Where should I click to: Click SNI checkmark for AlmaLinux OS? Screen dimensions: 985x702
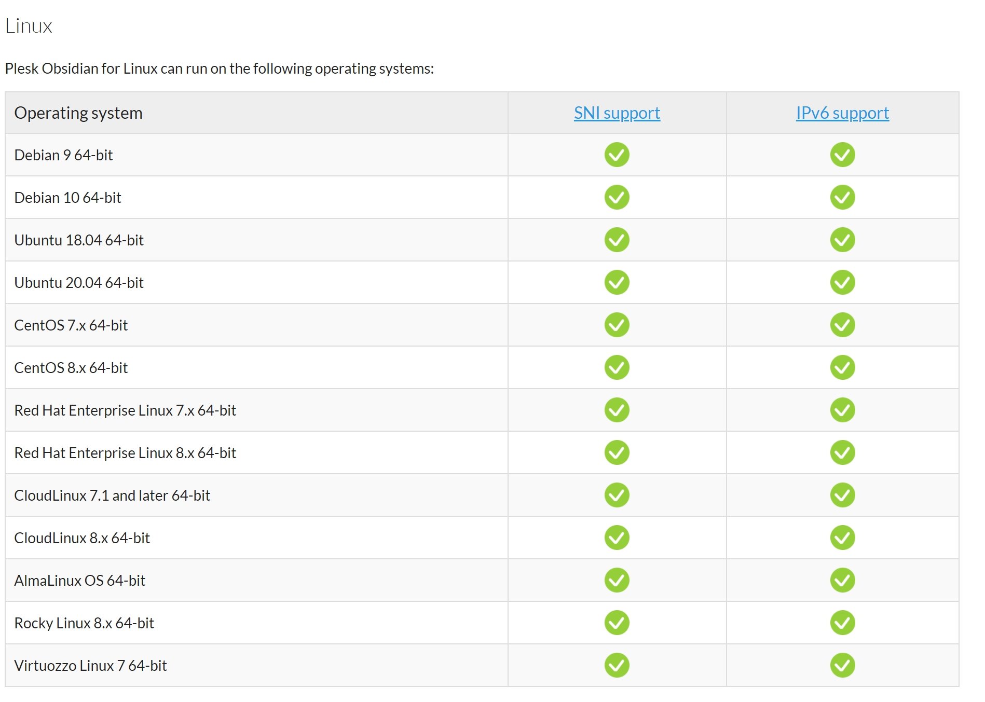[617, 580]
